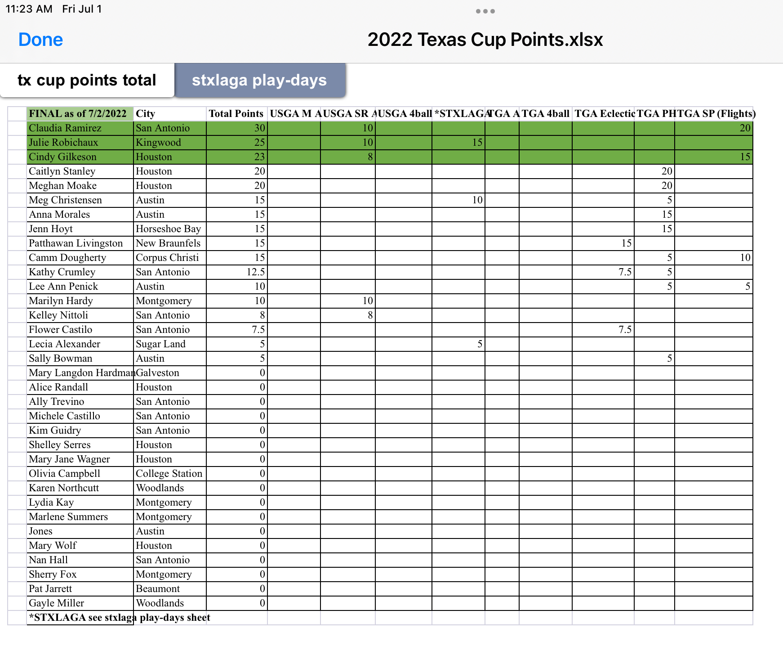Select the TGA Eclectic column header

click(x=603, y=113)
